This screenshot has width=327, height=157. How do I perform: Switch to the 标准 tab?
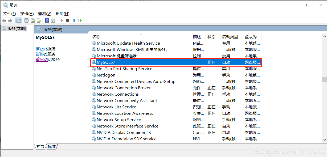click(52, 146)
